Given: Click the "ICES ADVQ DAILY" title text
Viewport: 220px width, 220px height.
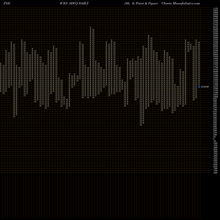Looking at the screenshot, I should [x=74, y=3].
